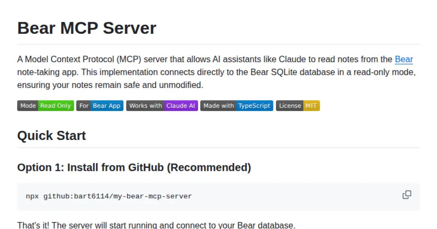This screenshot has height=229, width=437.
Task: Click the Quick Start heading
Action: click(51, 135)
